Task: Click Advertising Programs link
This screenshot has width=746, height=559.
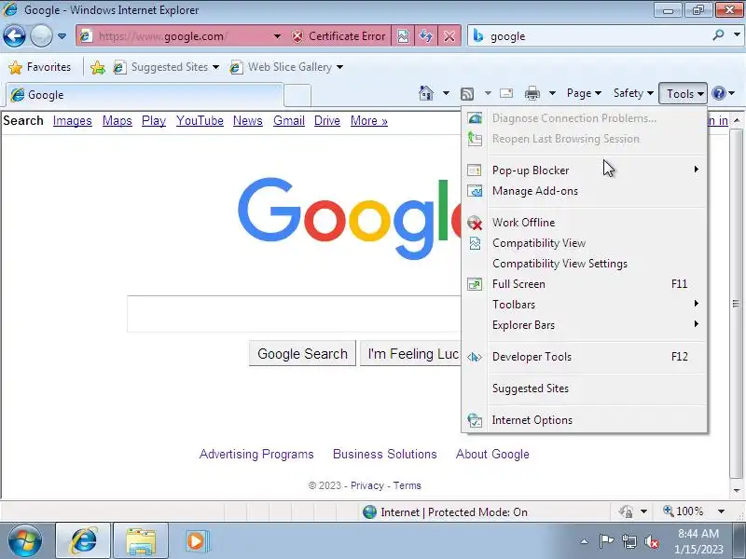Action: 256,454
